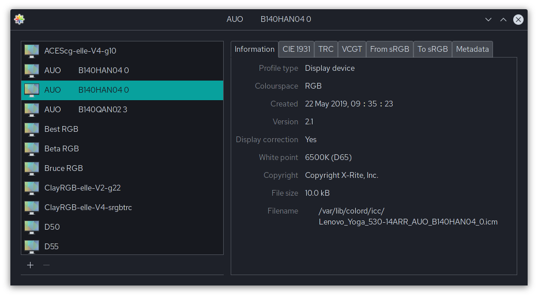Click the ACEScg-elle-V4-g10 profile monitor icon

point(32,51)
